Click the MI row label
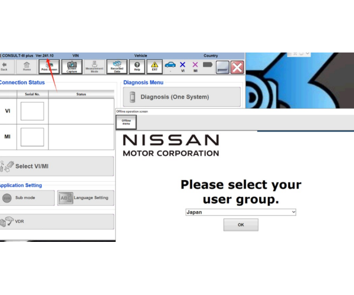354x295 pixels. coord(8,137)
